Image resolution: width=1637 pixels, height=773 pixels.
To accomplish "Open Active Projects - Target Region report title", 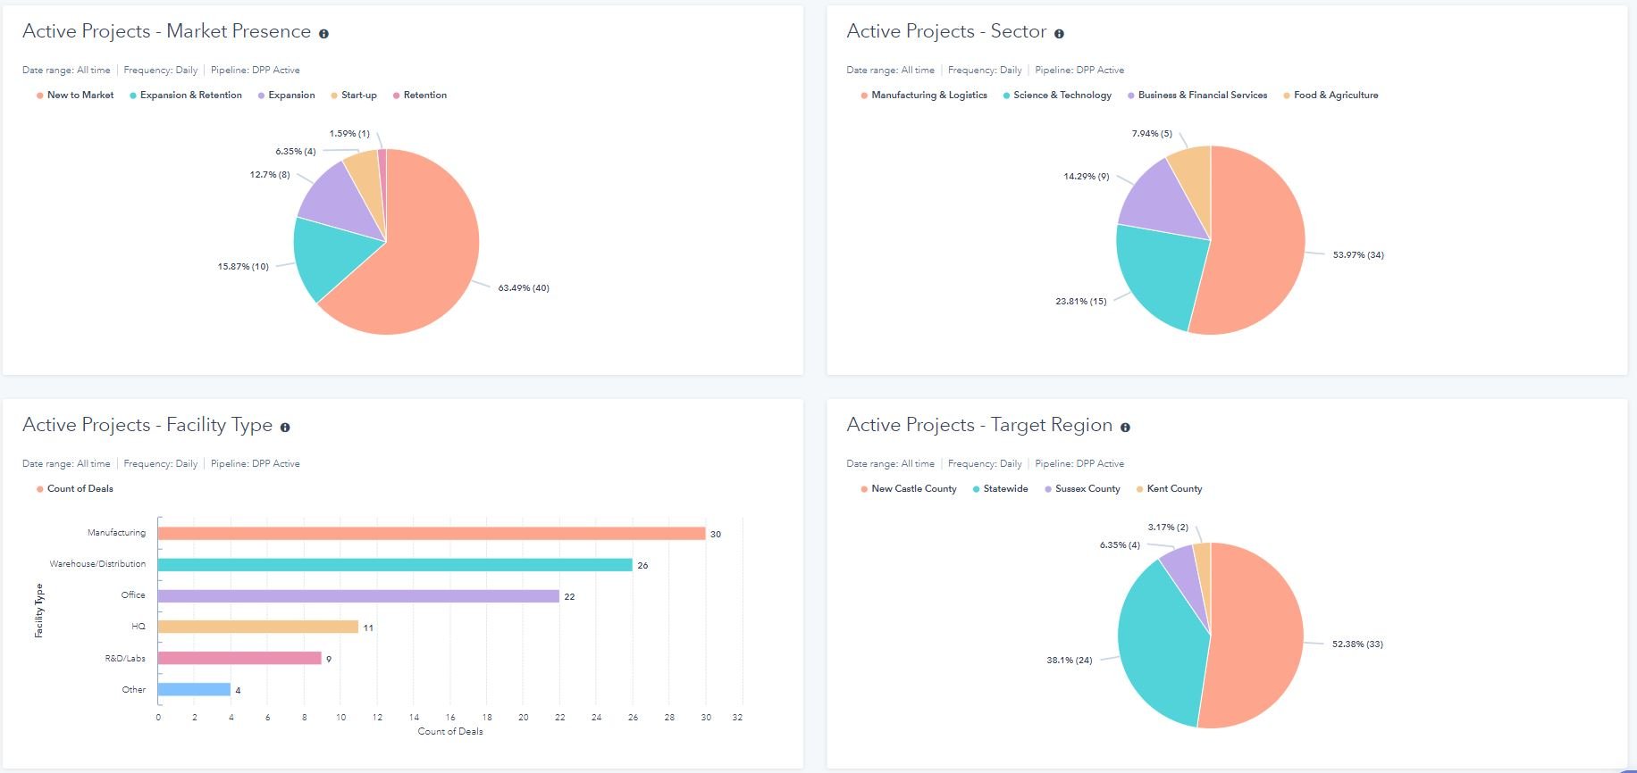I will [x=979, y=425].
